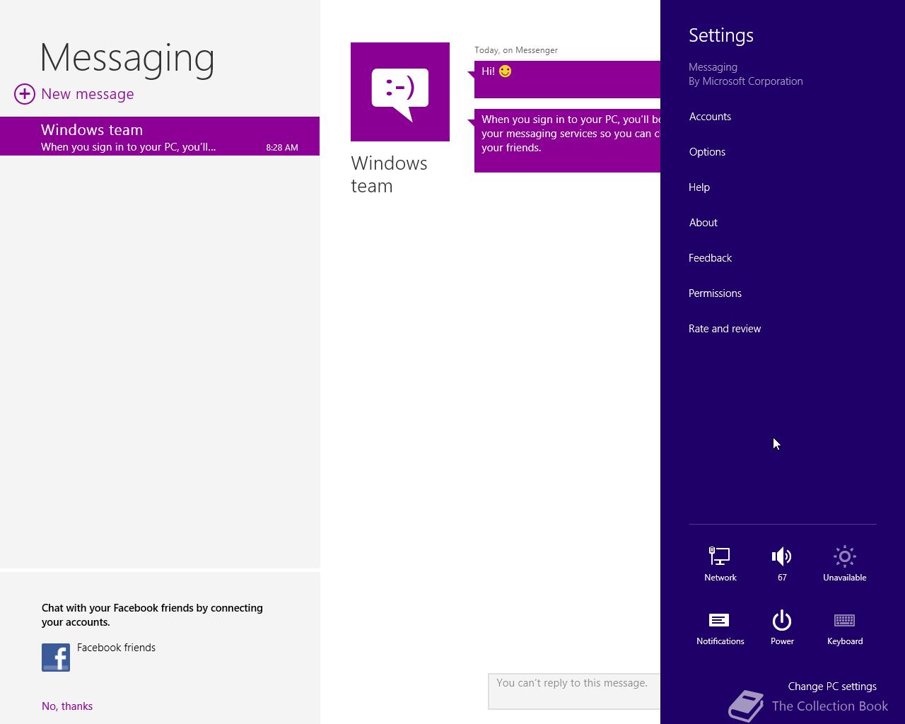
Task: Click the Keyboard icon
Action: point(844,620)
